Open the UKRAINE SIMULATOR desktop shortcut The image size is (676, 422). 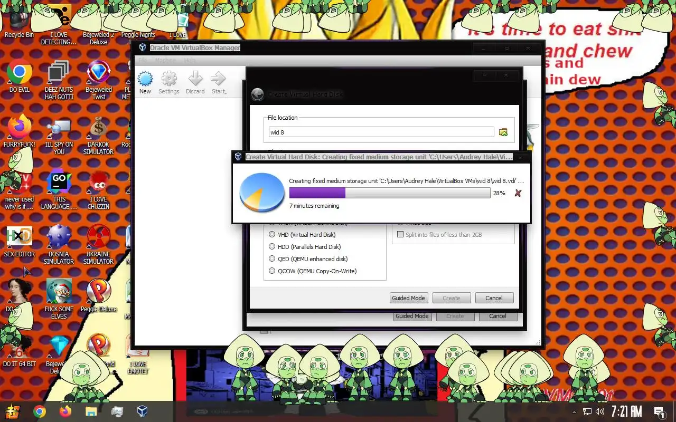click(x=98, y=244)
